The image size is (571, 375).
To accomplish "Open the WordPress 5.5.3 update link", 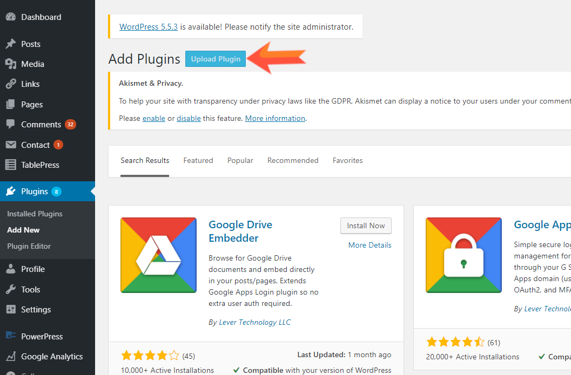I will [x=149, y=26].
